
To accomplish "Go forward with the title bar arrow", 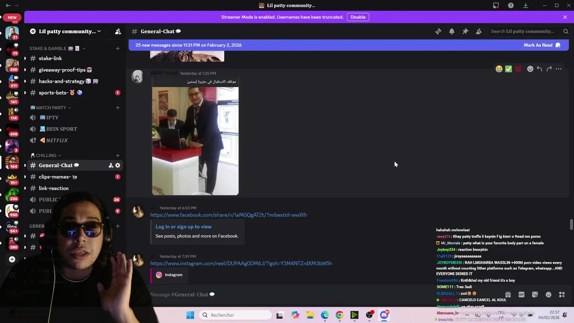I will (17, 5).
